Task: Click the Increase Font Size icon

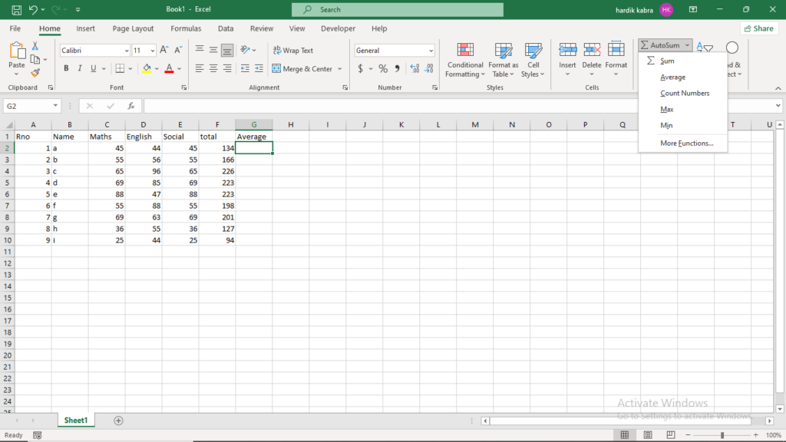Action: 164,50
